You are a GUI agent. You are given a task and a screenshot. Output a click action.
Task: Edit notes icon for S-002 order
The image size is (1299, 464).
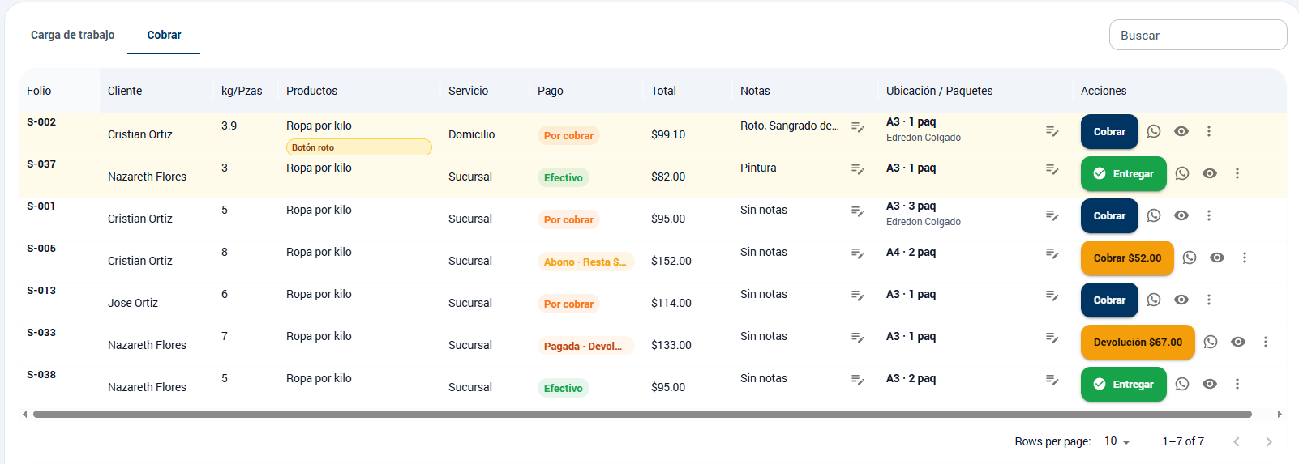(x=857, y=126)
